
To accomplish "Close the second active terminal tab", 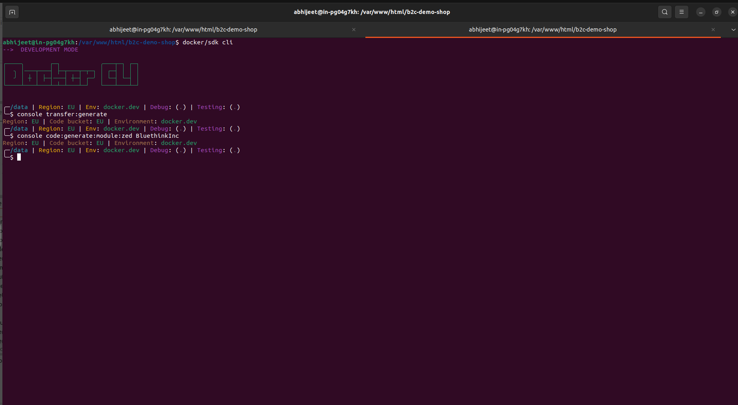I will click(713, 30).
